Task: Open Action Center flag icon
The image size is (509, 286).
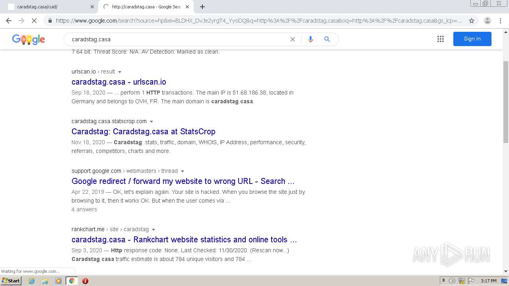Action: tap(471, 281)
